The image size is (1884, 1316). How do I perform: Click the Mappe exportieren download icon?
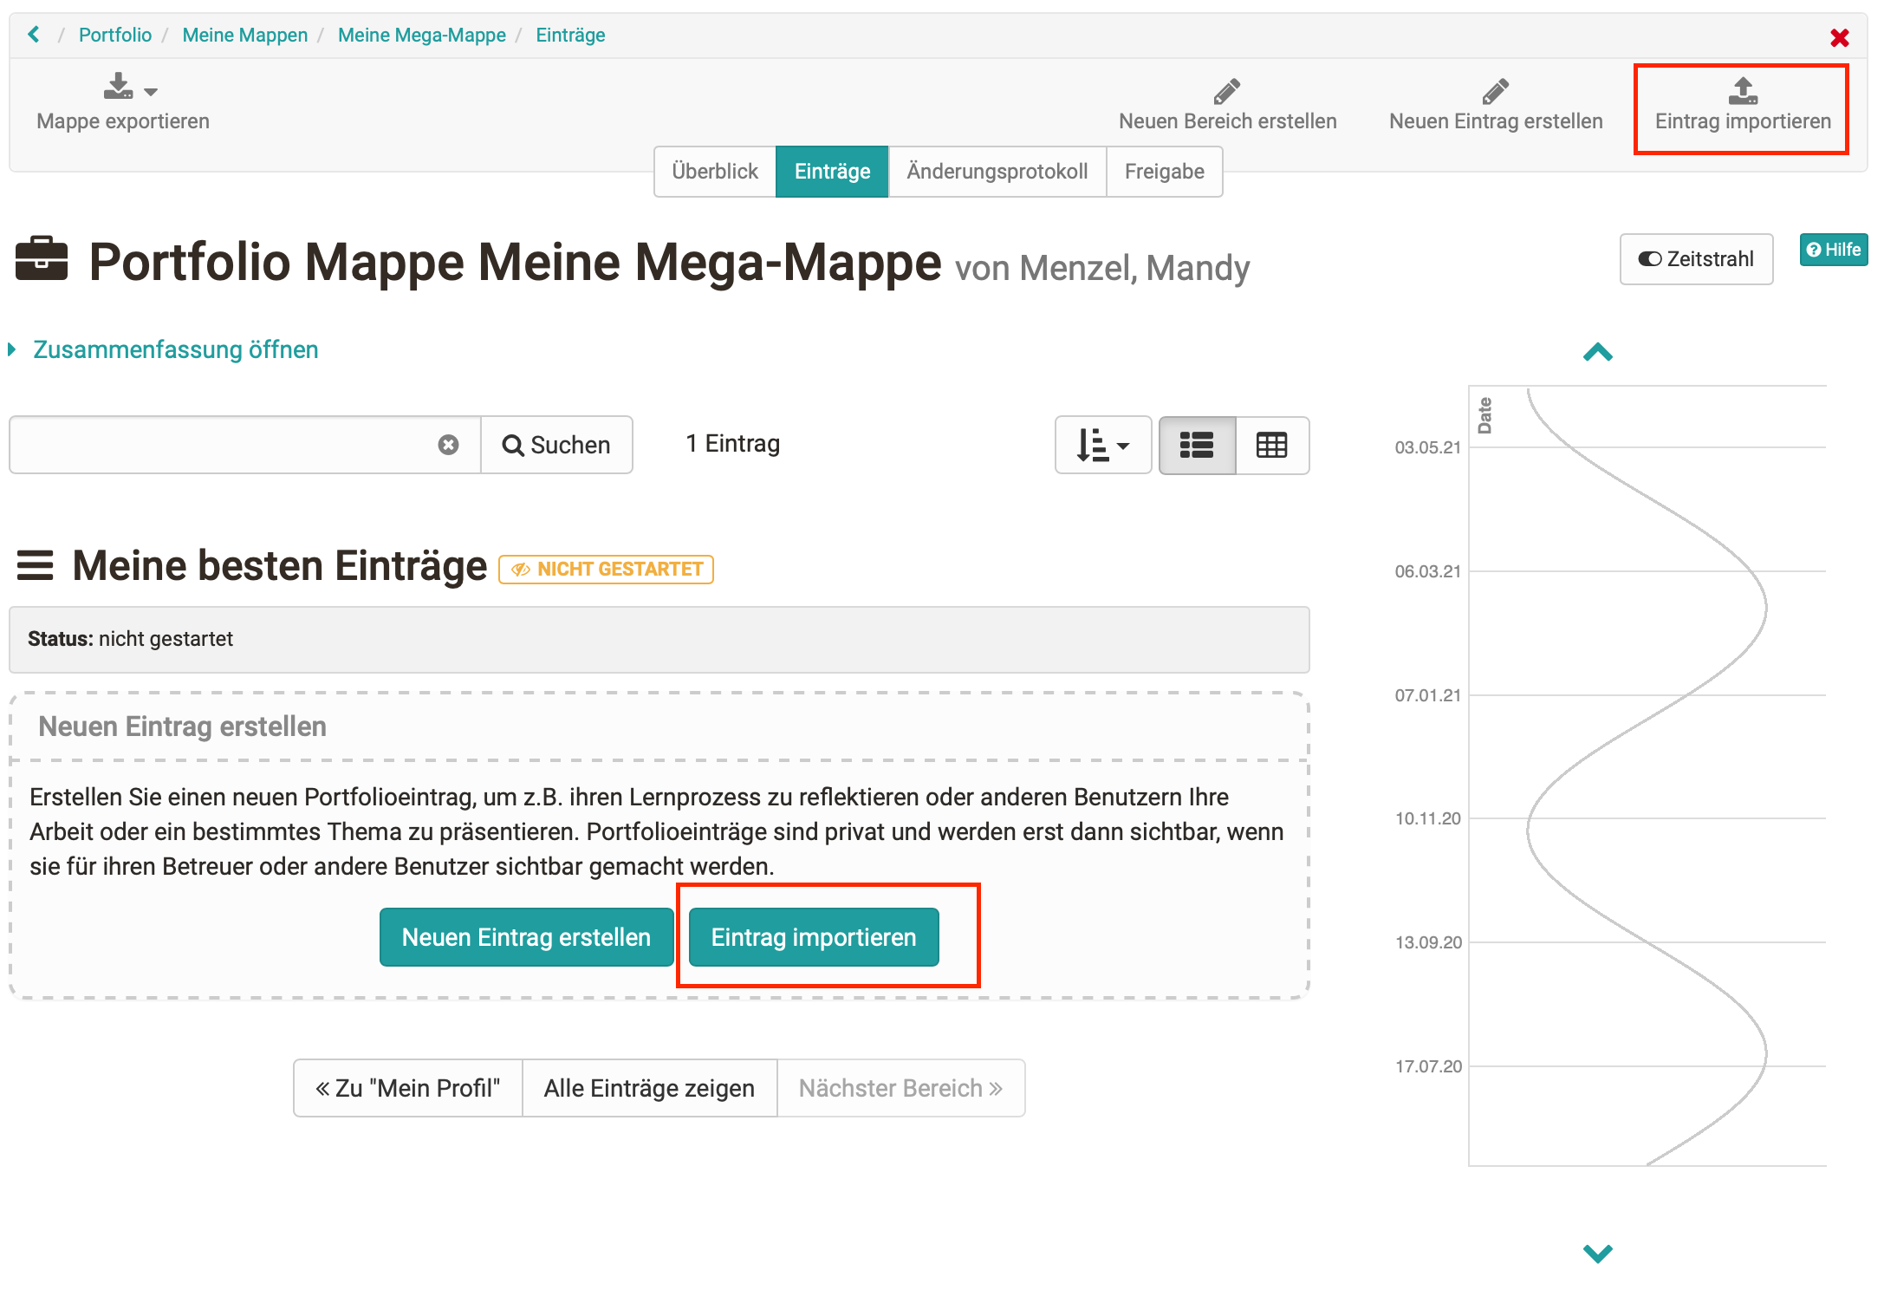coord(118,87)
